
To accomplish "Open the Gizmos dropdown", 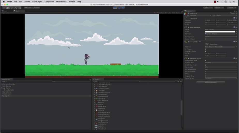I will (x=179, y=13).
